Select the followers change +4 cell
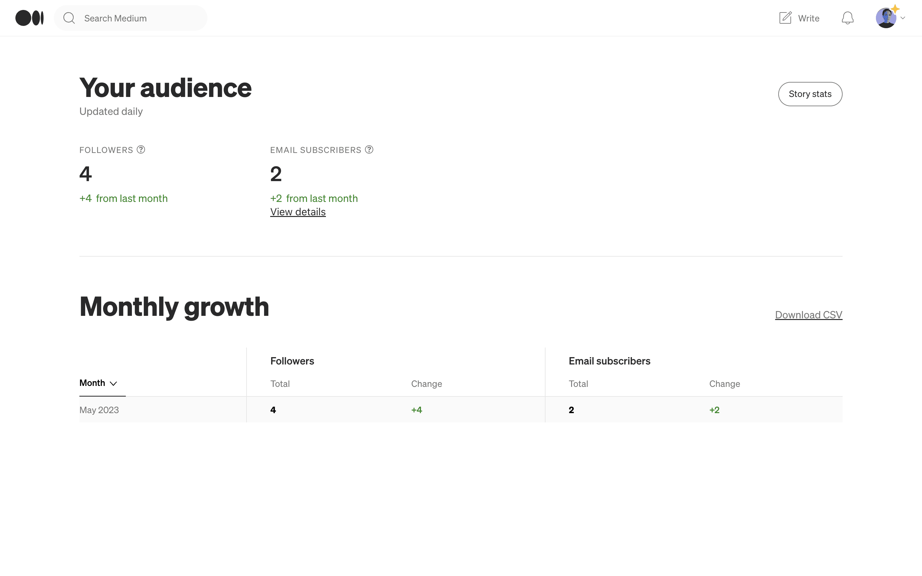The height and width of the screenshot is (576, 922). click(x=417, y=410)
